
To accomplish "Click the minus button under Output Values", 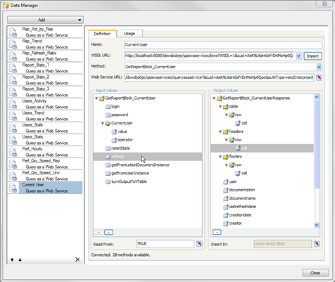I will pos(217,232).
